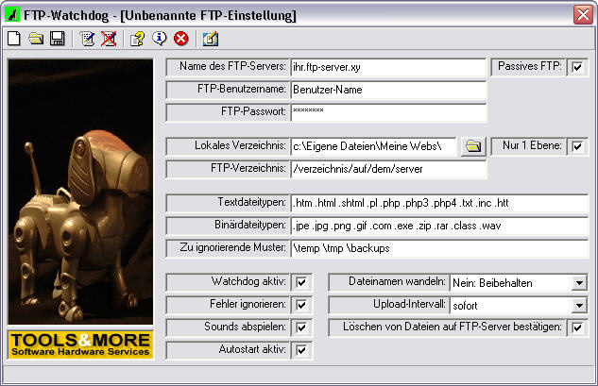Click the 'Name des FTP-Servers:' label
The height and width of the screenshot is (386, 598).
232,66
